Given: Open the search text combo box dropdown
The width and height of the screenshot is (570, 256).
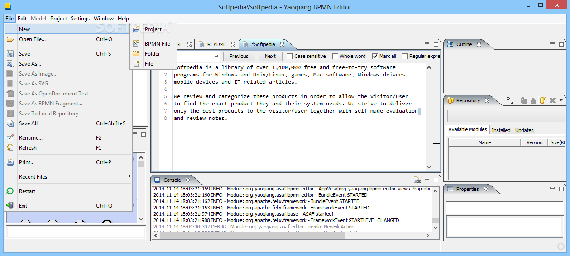Looking at the screenshot, I should [x=216, y=57].
